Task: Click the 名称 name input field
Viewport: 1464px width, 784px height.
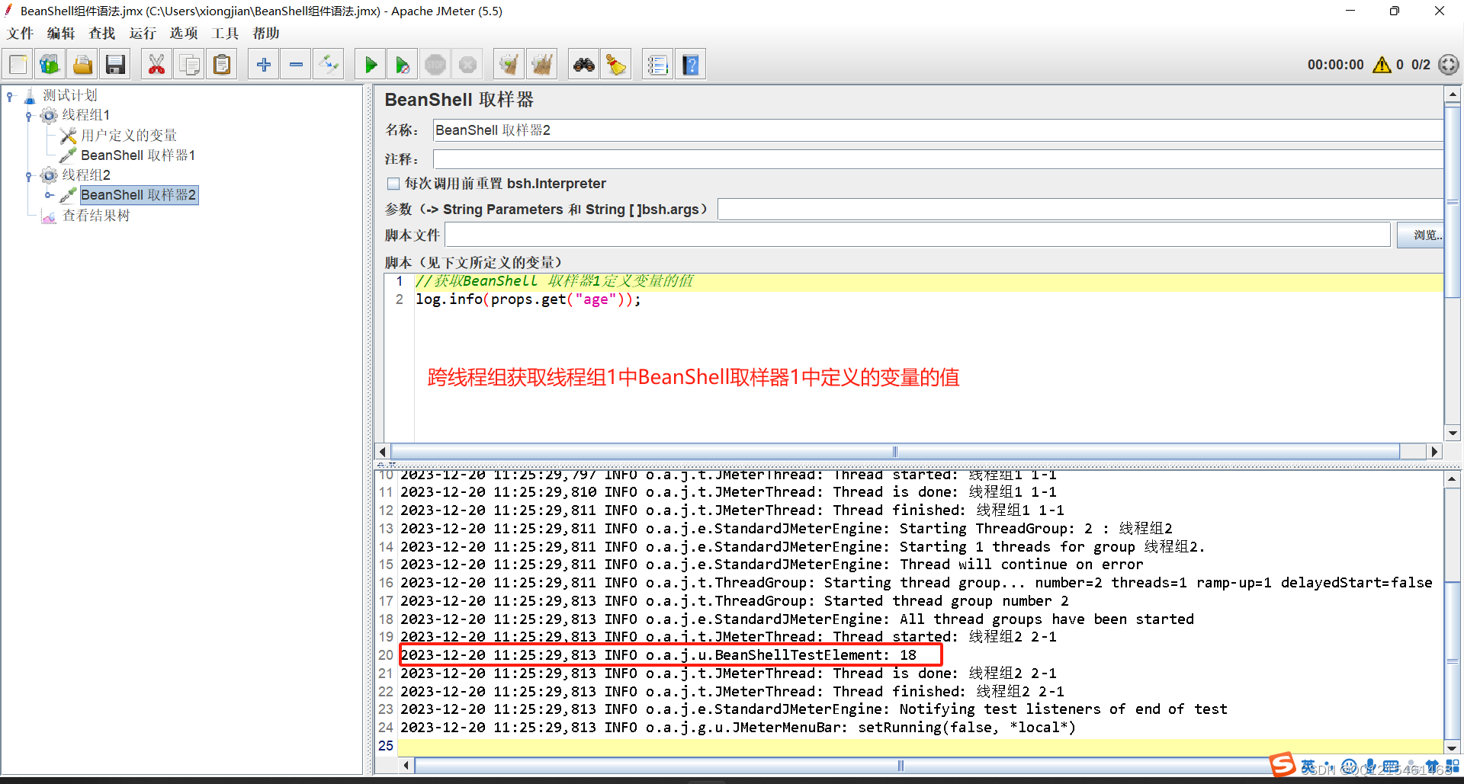Action: 937,130
